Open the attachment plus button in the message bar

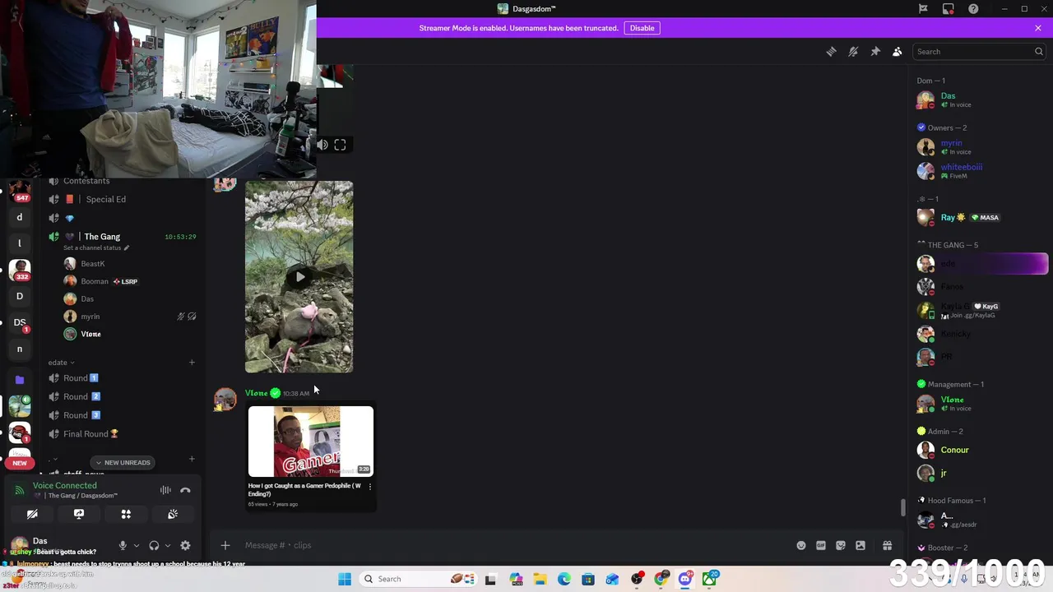point(225,545)
